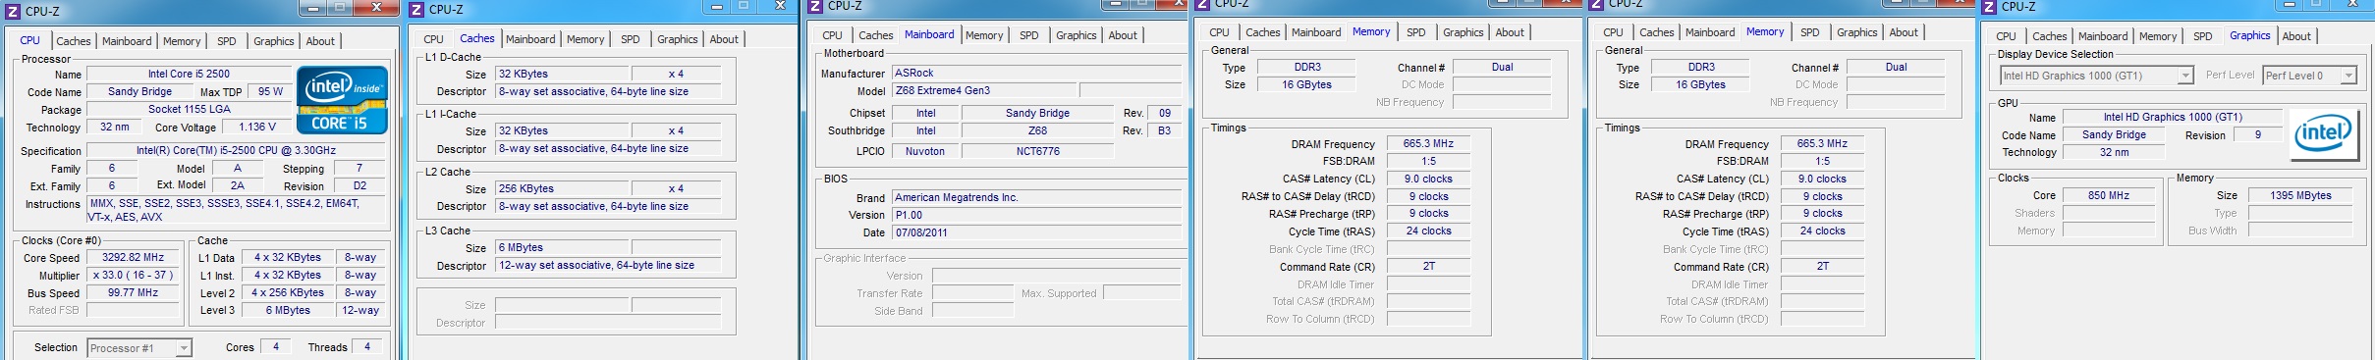Viewport: 2375px width, 360px height.
Task: Click the BIOS version 'P1.00'
Action: pyautogui.click(x=1036, y=216)
